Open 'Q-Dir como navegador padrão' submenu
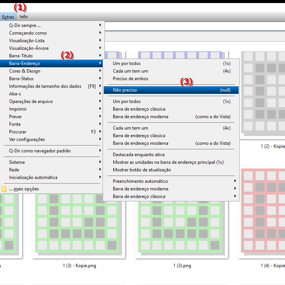 (x=52, y=151)
